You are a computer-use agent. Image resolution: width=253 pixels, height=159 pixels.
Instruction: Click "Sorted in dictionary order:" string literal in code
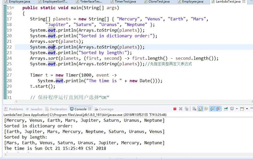116,36
